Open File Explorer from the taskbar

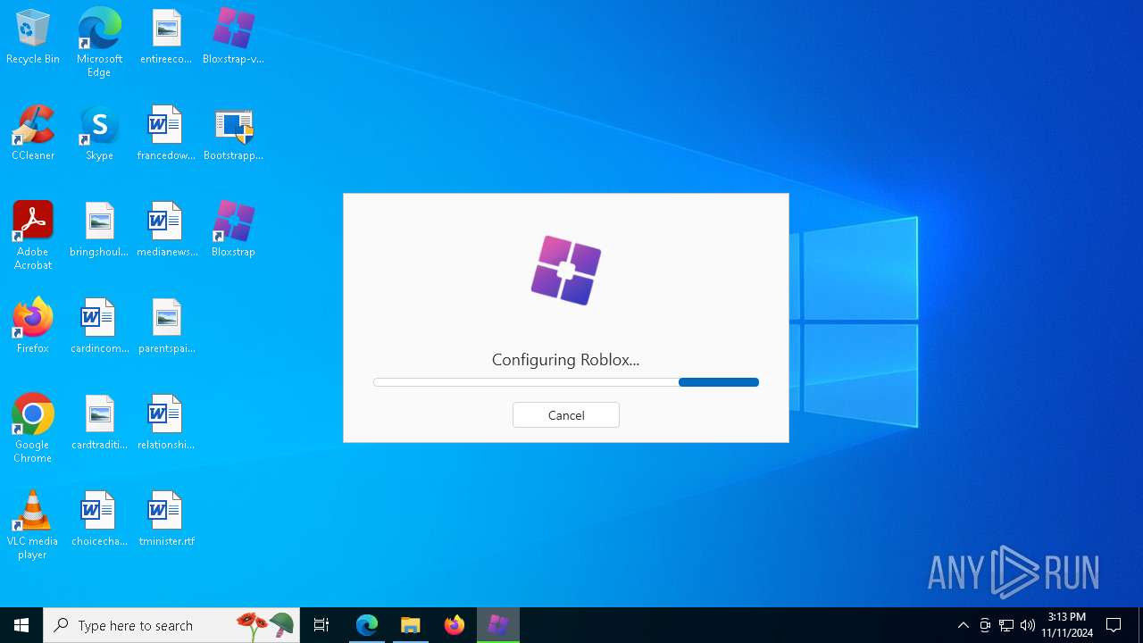pyautogui.click(x=411, y=625)
